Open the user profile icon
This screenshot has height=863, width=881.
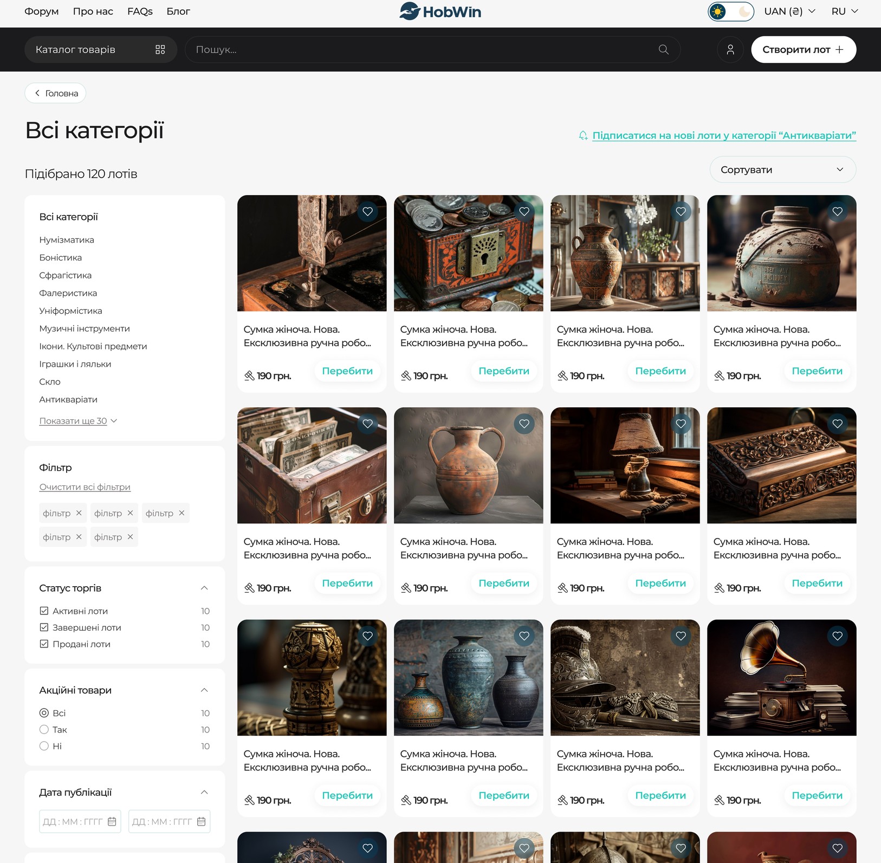tap(730, 50)
